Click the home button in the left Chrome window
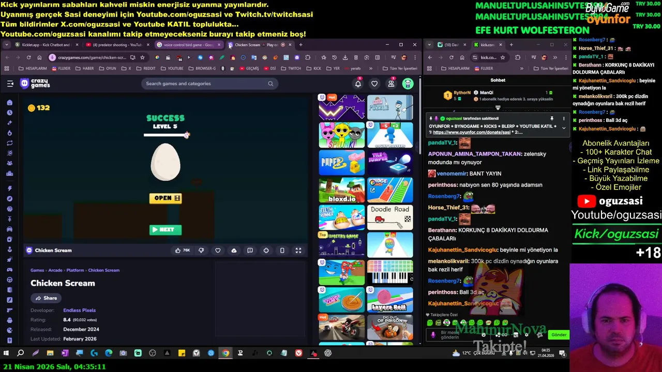Screen dimensions: 662x372 click(x=39, y=57)
